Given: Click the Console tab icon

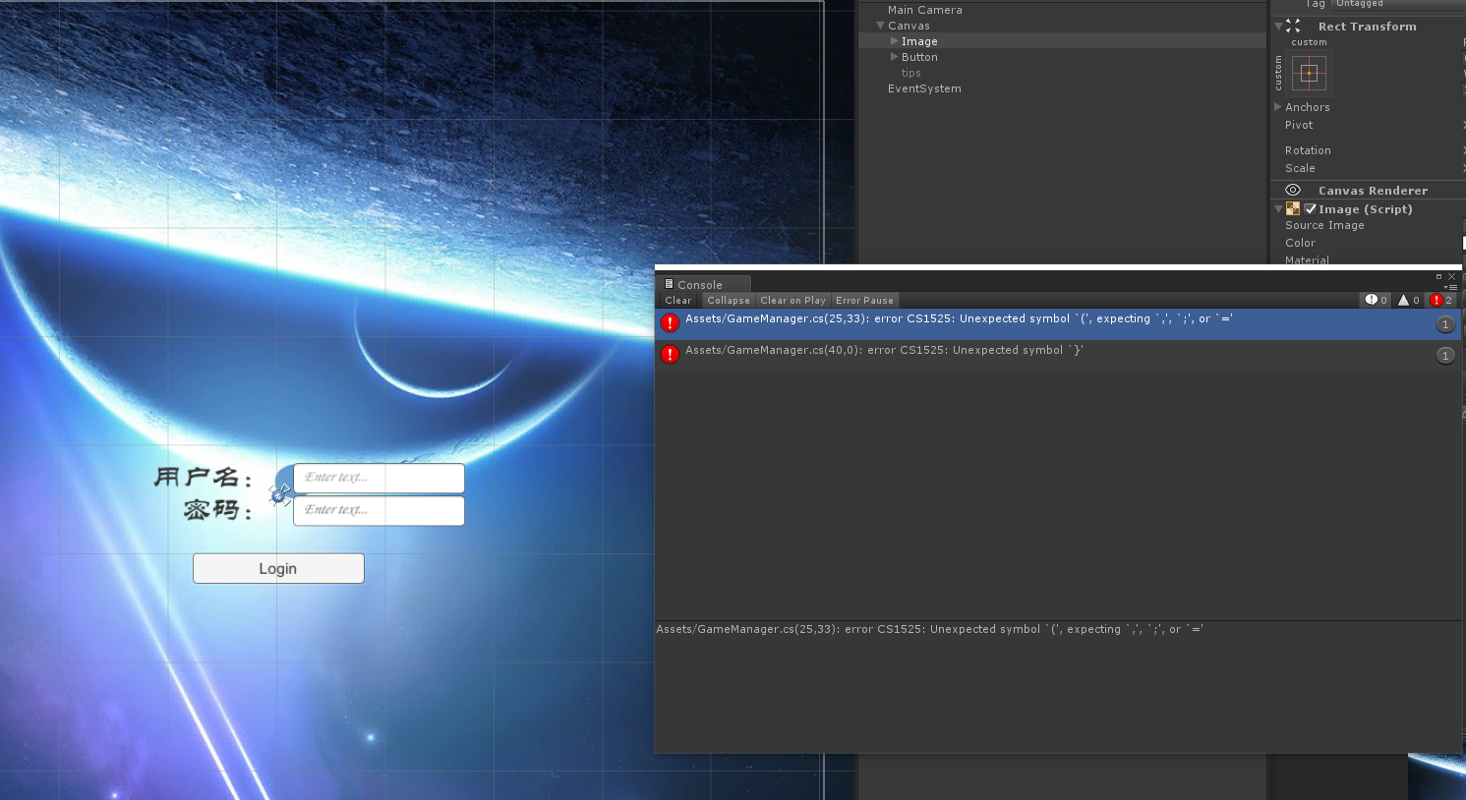Looking at the screenshot, I should pos(669,284).
